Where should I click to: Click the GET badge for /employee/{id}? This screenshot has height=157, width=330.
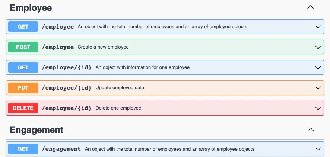(x=23, y=67)
